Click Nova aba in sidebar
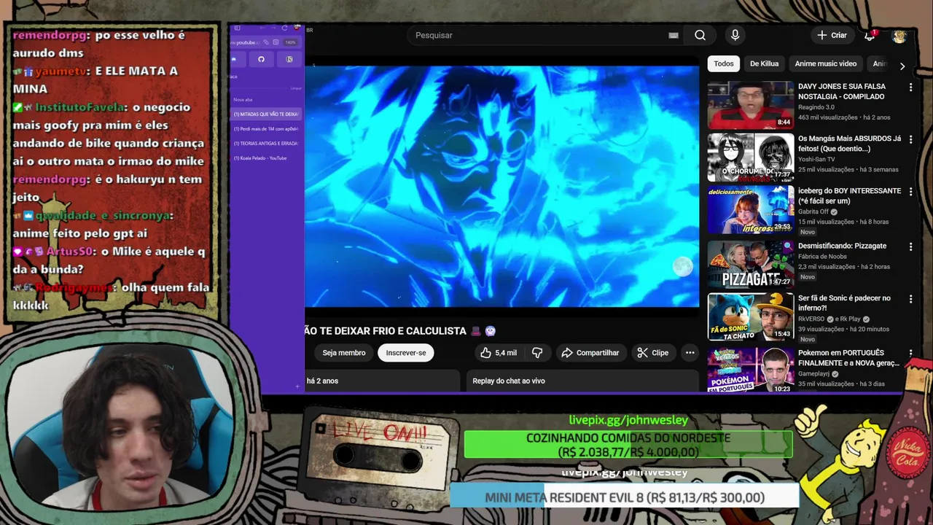 (243, 100)
